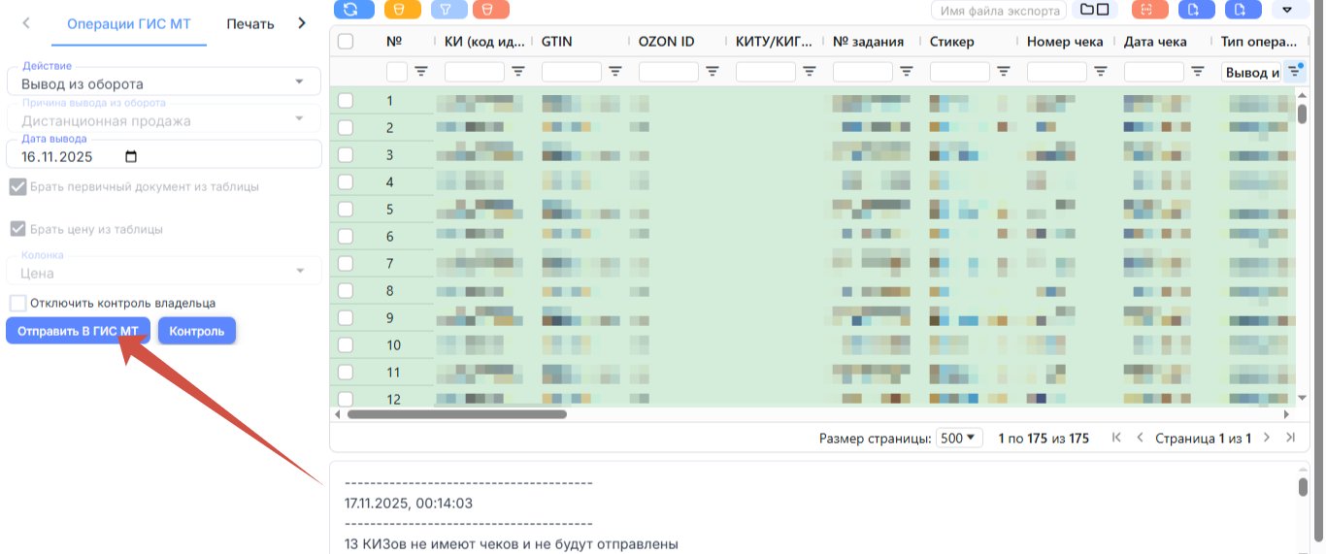Open the page size 500 dropdown
This screenshot has height=554, width=1326.
pyautogui.click(x=960, y=438)
